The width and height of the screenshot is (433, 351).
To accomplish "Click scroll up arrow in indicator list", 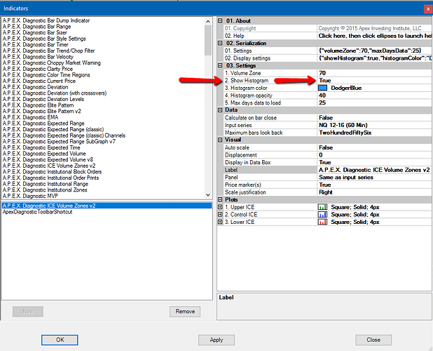I will pyautogui.click(x=208, y=21).
